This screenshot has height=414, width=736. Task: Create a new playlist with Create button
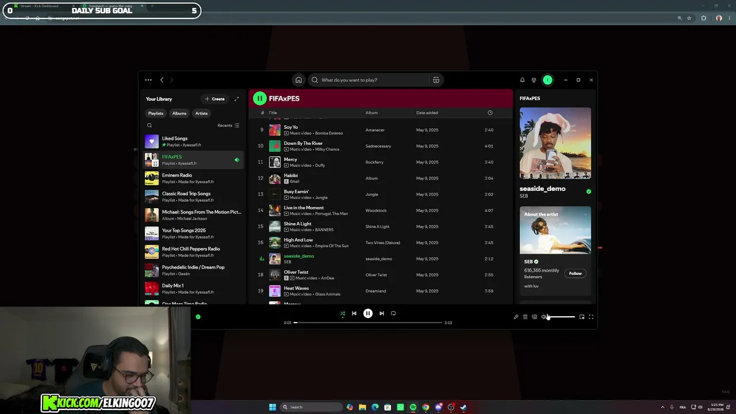pyautogui.click(x=214, y=99)
